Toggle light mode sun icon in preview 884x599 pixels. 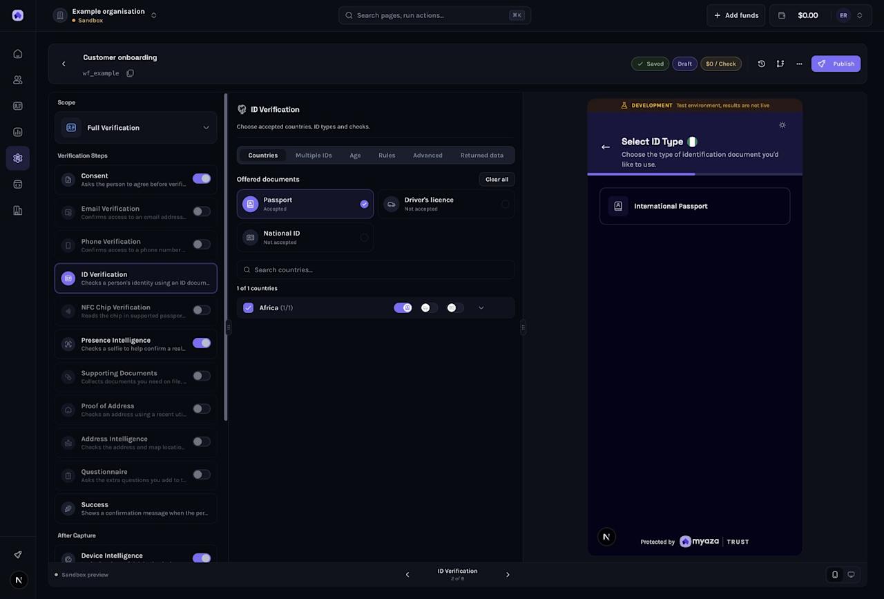point(782,125)
